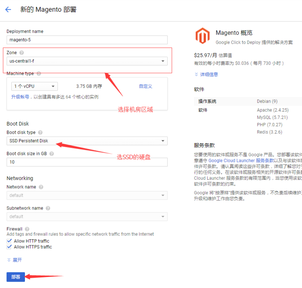The image size is (302, 288).
Task: Click the PHP (7.0.27) entry
Action: pos(270,125)
